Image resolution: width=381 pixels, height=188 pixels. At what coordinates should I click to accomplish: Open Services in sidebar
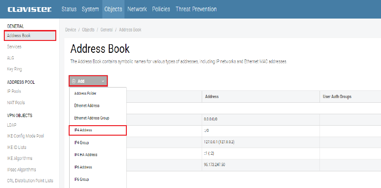(14, 47)
